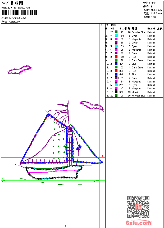Viewport: 164px width, 228px height.
Task: Select the black Khaki swatch in row 18
Action: (116, 92)
